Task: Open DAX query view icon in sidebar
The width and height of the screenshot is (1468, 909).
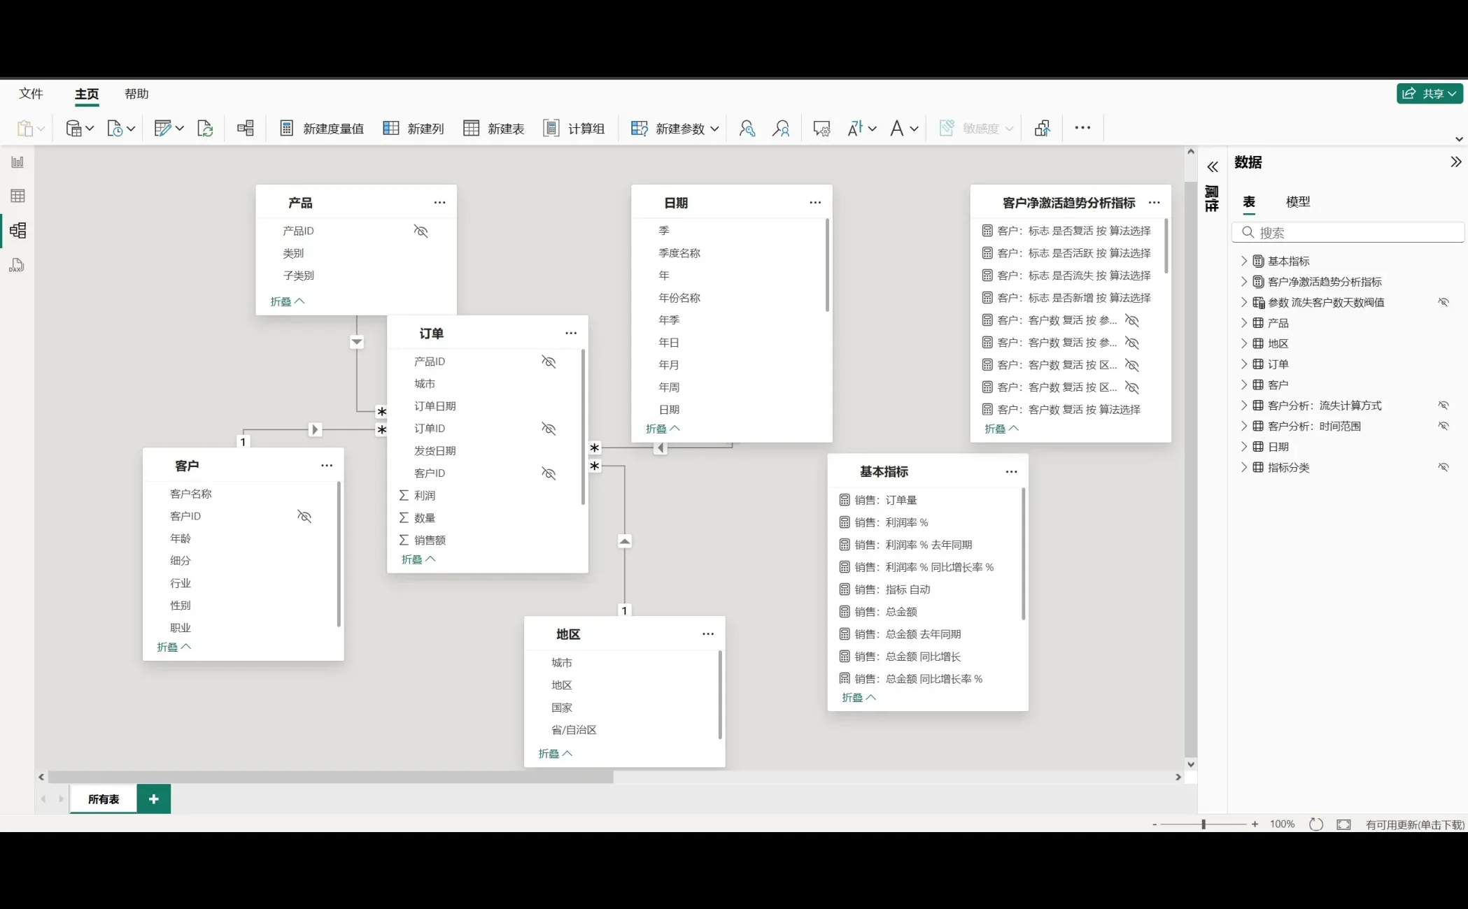Action: pyautogui.click(x=17, y=265)
